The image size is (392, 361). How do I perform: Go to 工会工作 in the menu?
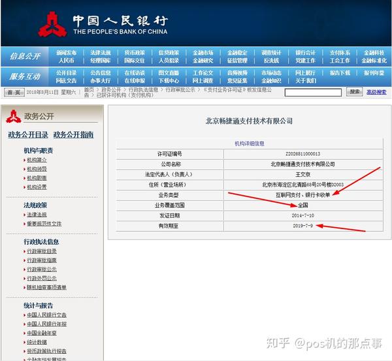click(340, 61)
